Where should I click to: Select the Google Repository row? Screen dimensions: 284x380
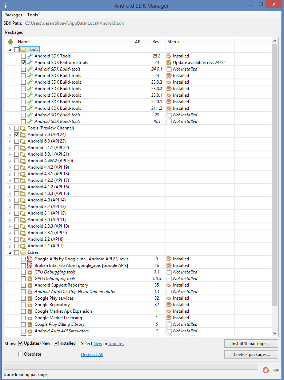pyautogui.click(x=139, y=305)
